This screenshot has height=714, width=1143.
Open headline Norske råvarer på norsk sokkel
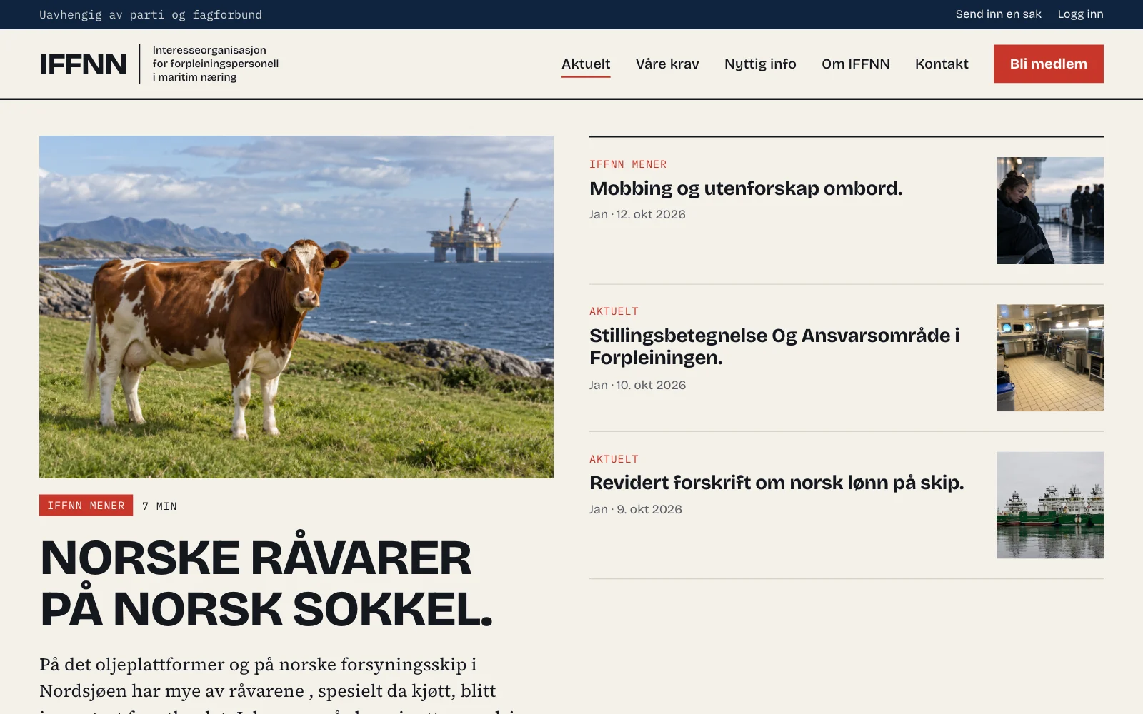tap(266, 583)
